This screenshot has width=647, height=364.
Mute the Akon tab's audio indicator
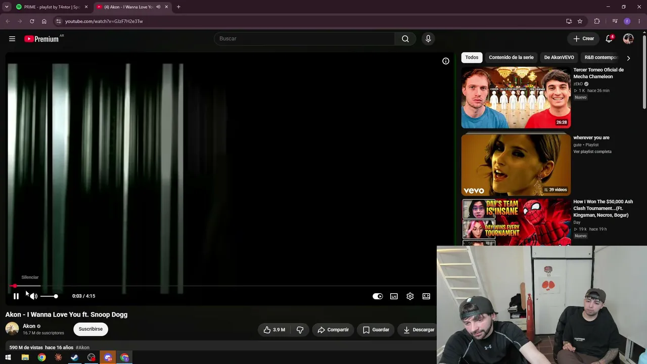[x=158, y=7]
